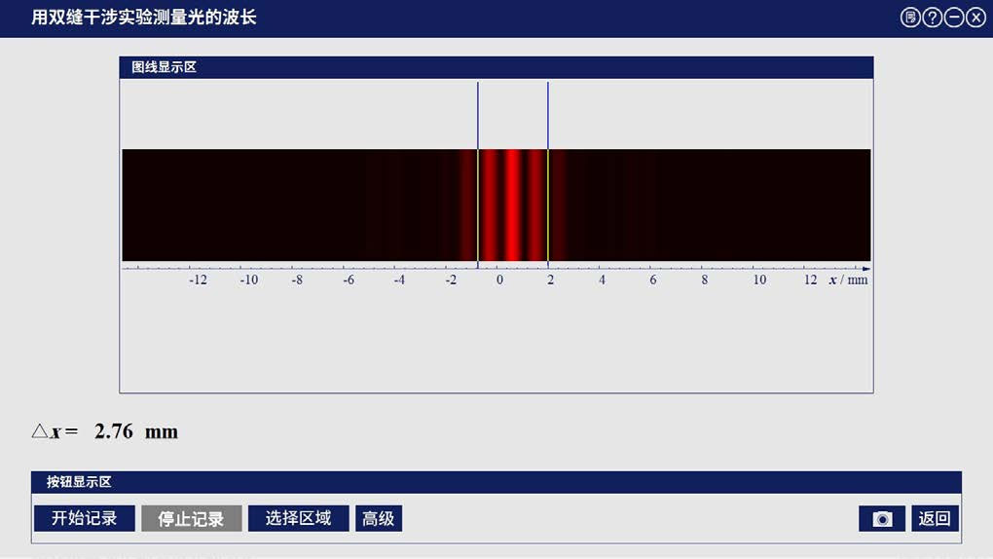Click 开始记录 to start recording
The height and width of the screenshot is (559, 993).
pyautogui.click(x=84, y=518)
